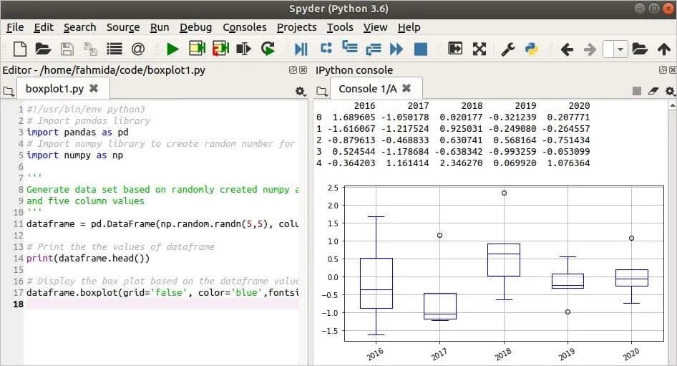The height and width of the screenshot is (366, 677).
Task: Close the boxplot1.py tab
Action: 94,88
